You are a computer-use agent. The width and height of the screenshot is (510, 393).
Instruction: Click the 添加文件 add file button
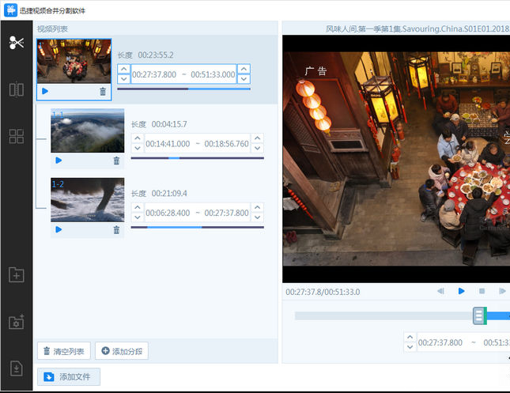coord(69,376)
